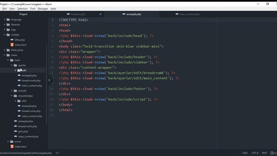Expand the libraries folder chevron
The height and width of the screenshot is (156, 277).
pyautogui.click(x=5, y=25)
